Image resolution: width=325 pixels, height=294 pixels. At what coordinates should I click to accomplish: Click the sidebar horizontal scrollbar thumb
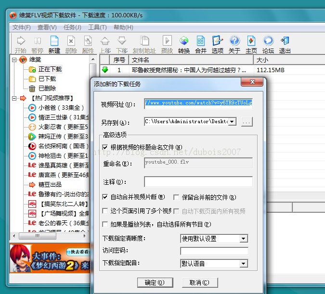(37, 236)
